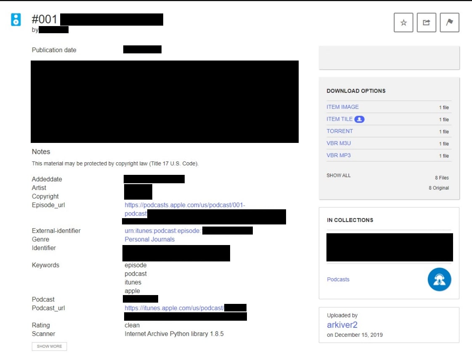Click the ITEM TILE upload badge icon
The image size is (472, 356).
(x=359, y=119)
